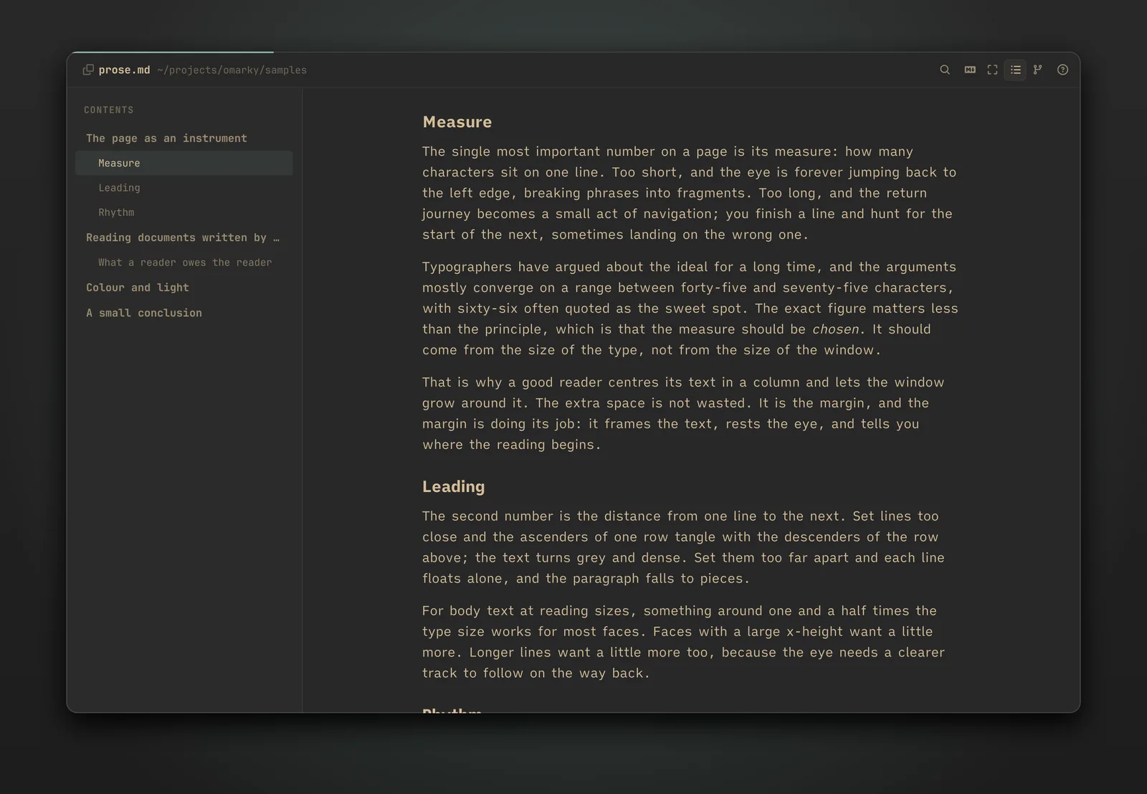Viewport: 1147px width, 794px height.
Task: Select Measure in the contents list
Action: 184,163
